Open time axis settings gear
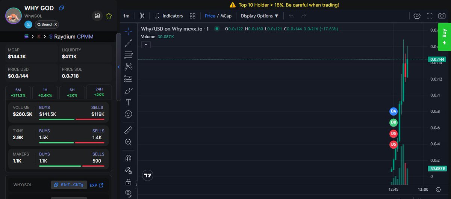Viewport: 451px width, 199px height. click(438, 190)
